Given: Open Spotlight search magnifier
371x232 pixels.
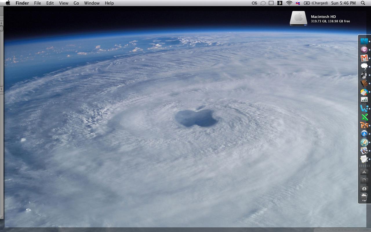Looking at the screenshot, I should [x=363, y=3].
